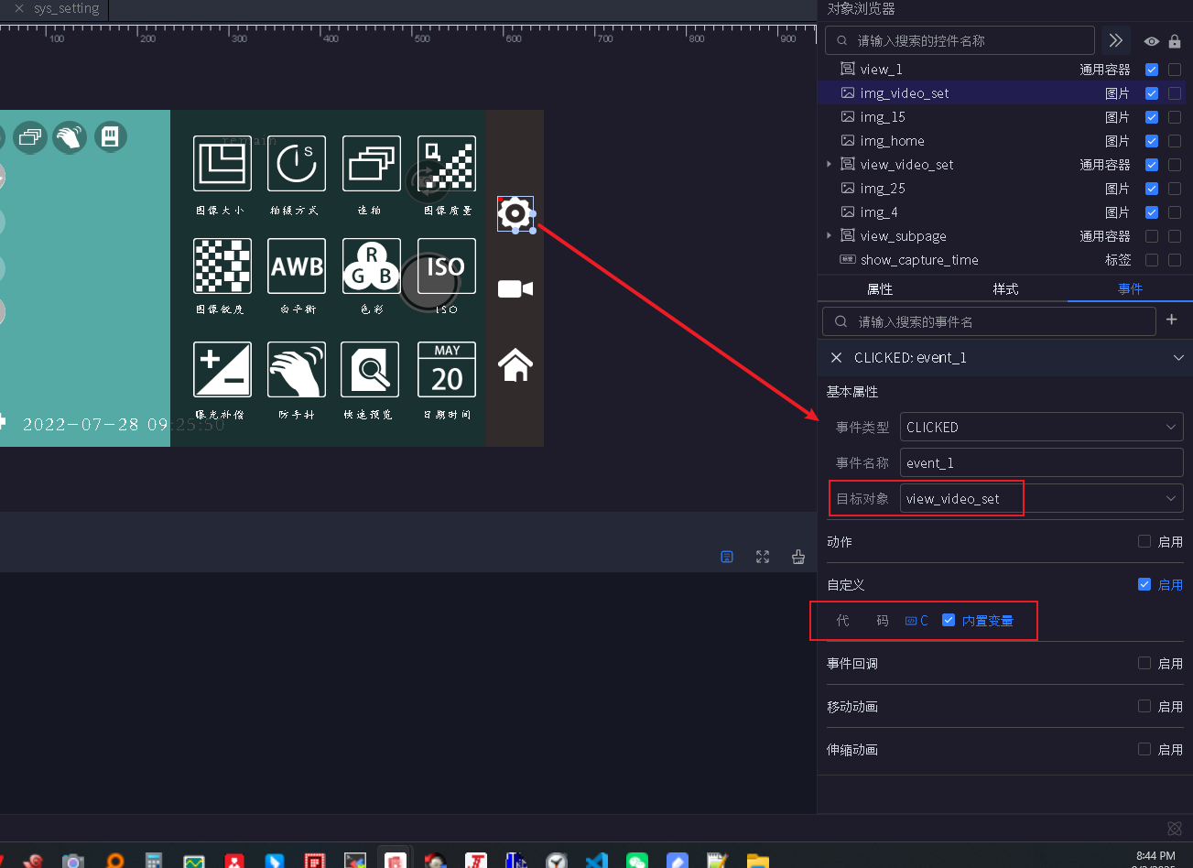Image resolution: width=1193 pixels, height=868 pixels.
Task: Click the self-timer 拍摄方式 icon
Action: tap(297, 164)
